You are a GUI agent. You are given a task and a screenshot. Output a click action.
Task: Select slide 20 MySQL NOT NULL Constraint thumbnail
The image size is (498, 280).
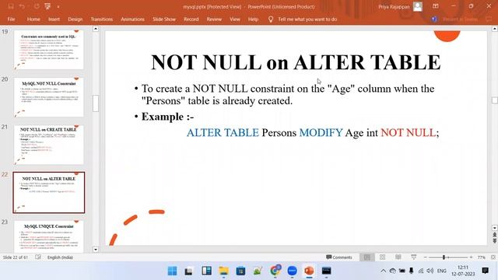click(x=48, y=97)
